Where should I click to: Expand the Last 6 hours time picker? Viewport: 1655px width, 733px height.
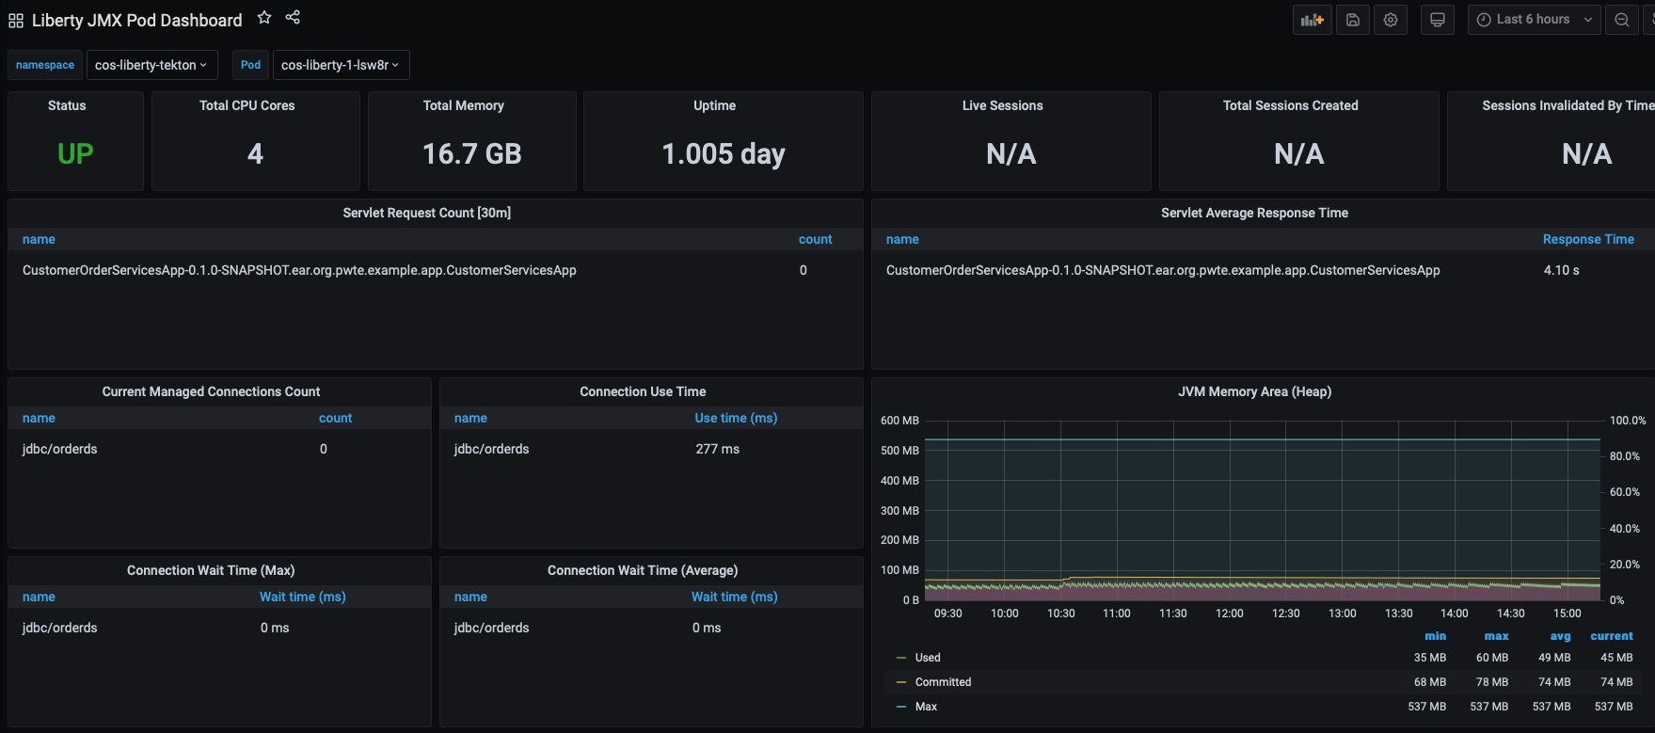(1533, 20)
